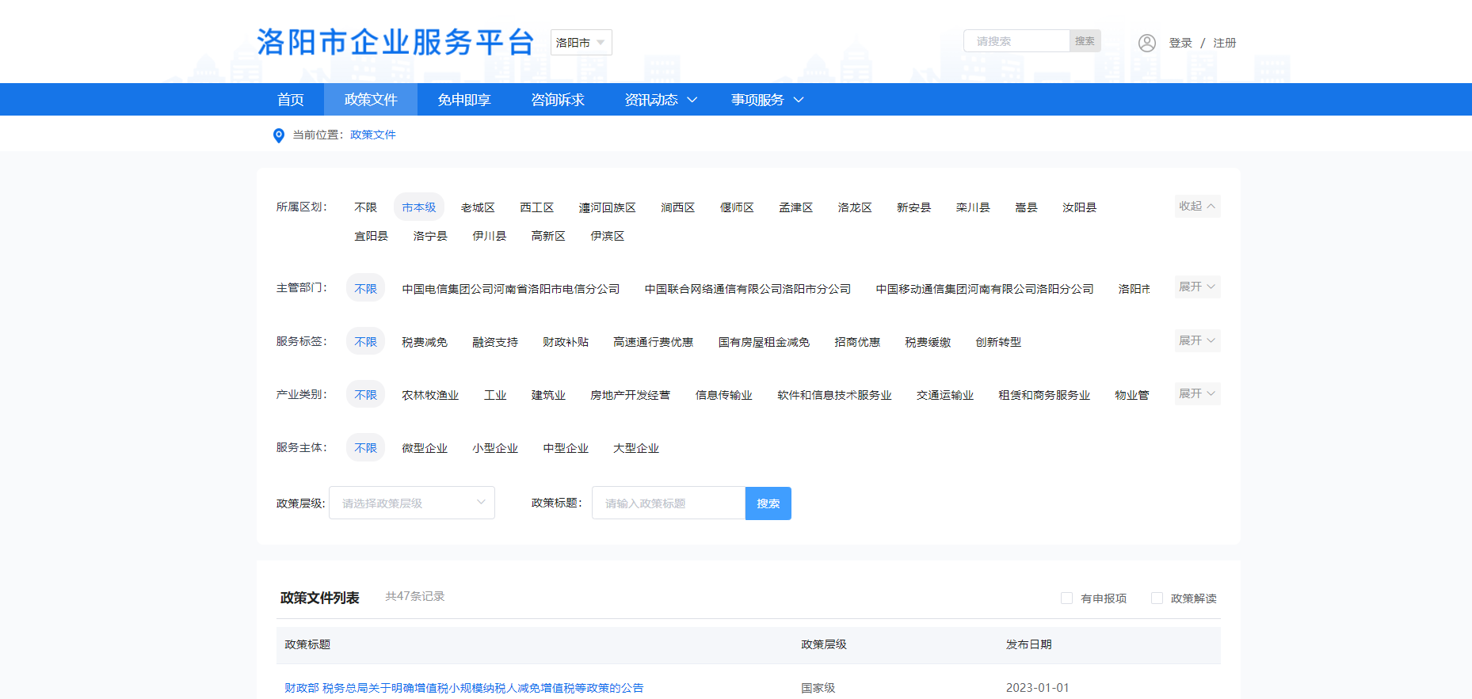The width and height of the screenshot is (1472, 699).
Task: Click the 政策文件 breadcrumb link
Action: (373, 135)
